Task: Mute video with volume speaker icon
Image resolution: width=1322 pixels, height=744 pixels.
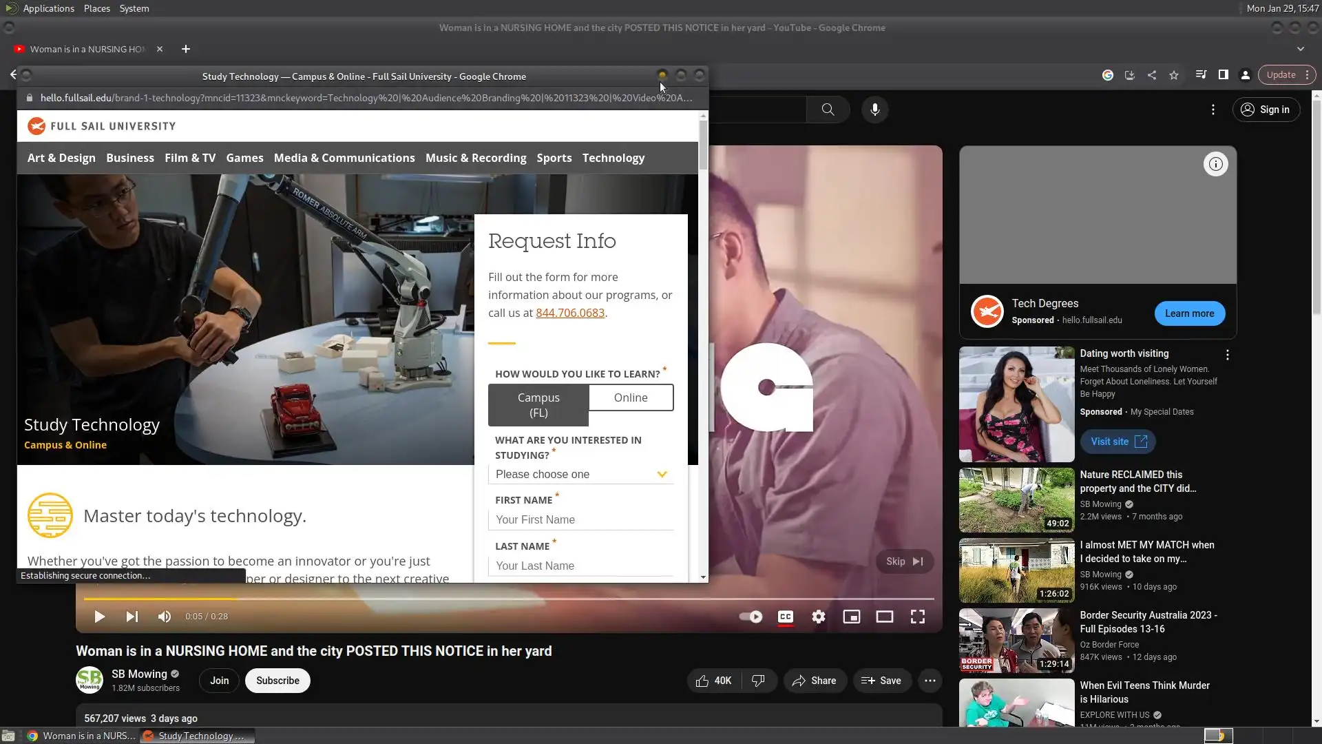Action: click(x=164, y=617)
